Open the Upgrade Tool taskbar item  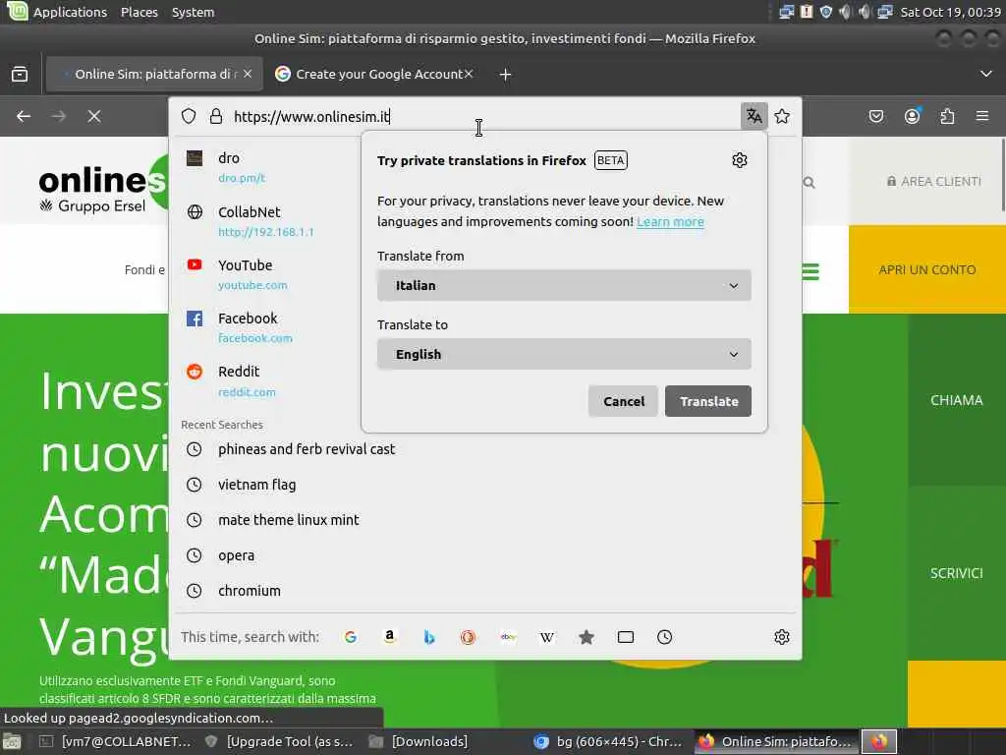(x=279, y=741)
